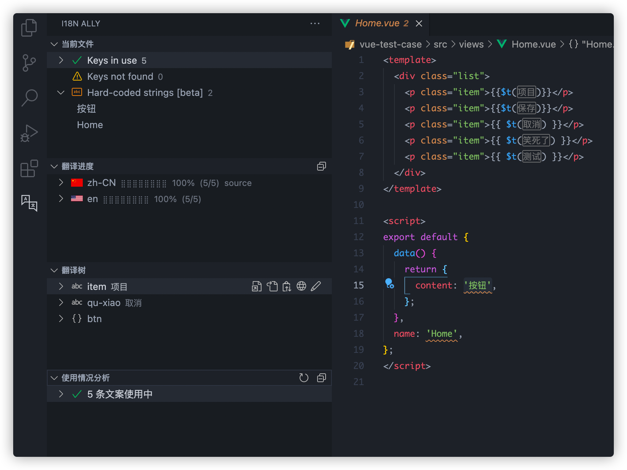Collapse the 翻译进度 section
This screenshot has width=627, height=470.
(x=54, y=167)
